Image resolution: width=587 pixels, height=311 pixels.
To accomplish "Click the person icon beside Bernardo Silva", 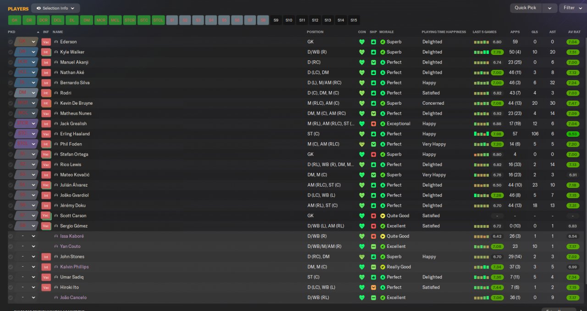I will coord(56,83).
